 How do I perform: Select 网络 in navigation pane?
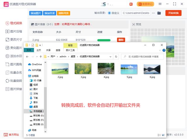pos(32,130)
